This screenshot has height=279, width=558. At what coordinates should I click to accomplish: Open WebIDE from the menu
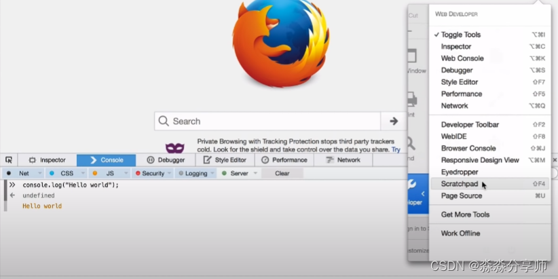point(489,136)
